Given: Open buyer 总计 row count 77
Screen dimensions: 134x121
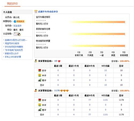Looking at the screenshot, I should coord(90,115).
